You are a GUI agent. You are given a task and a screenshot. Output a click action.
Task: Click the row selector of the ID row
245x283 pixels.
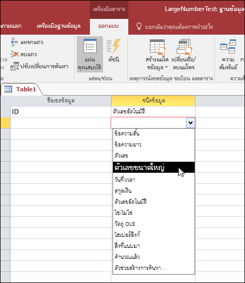(x=5, y=112)
